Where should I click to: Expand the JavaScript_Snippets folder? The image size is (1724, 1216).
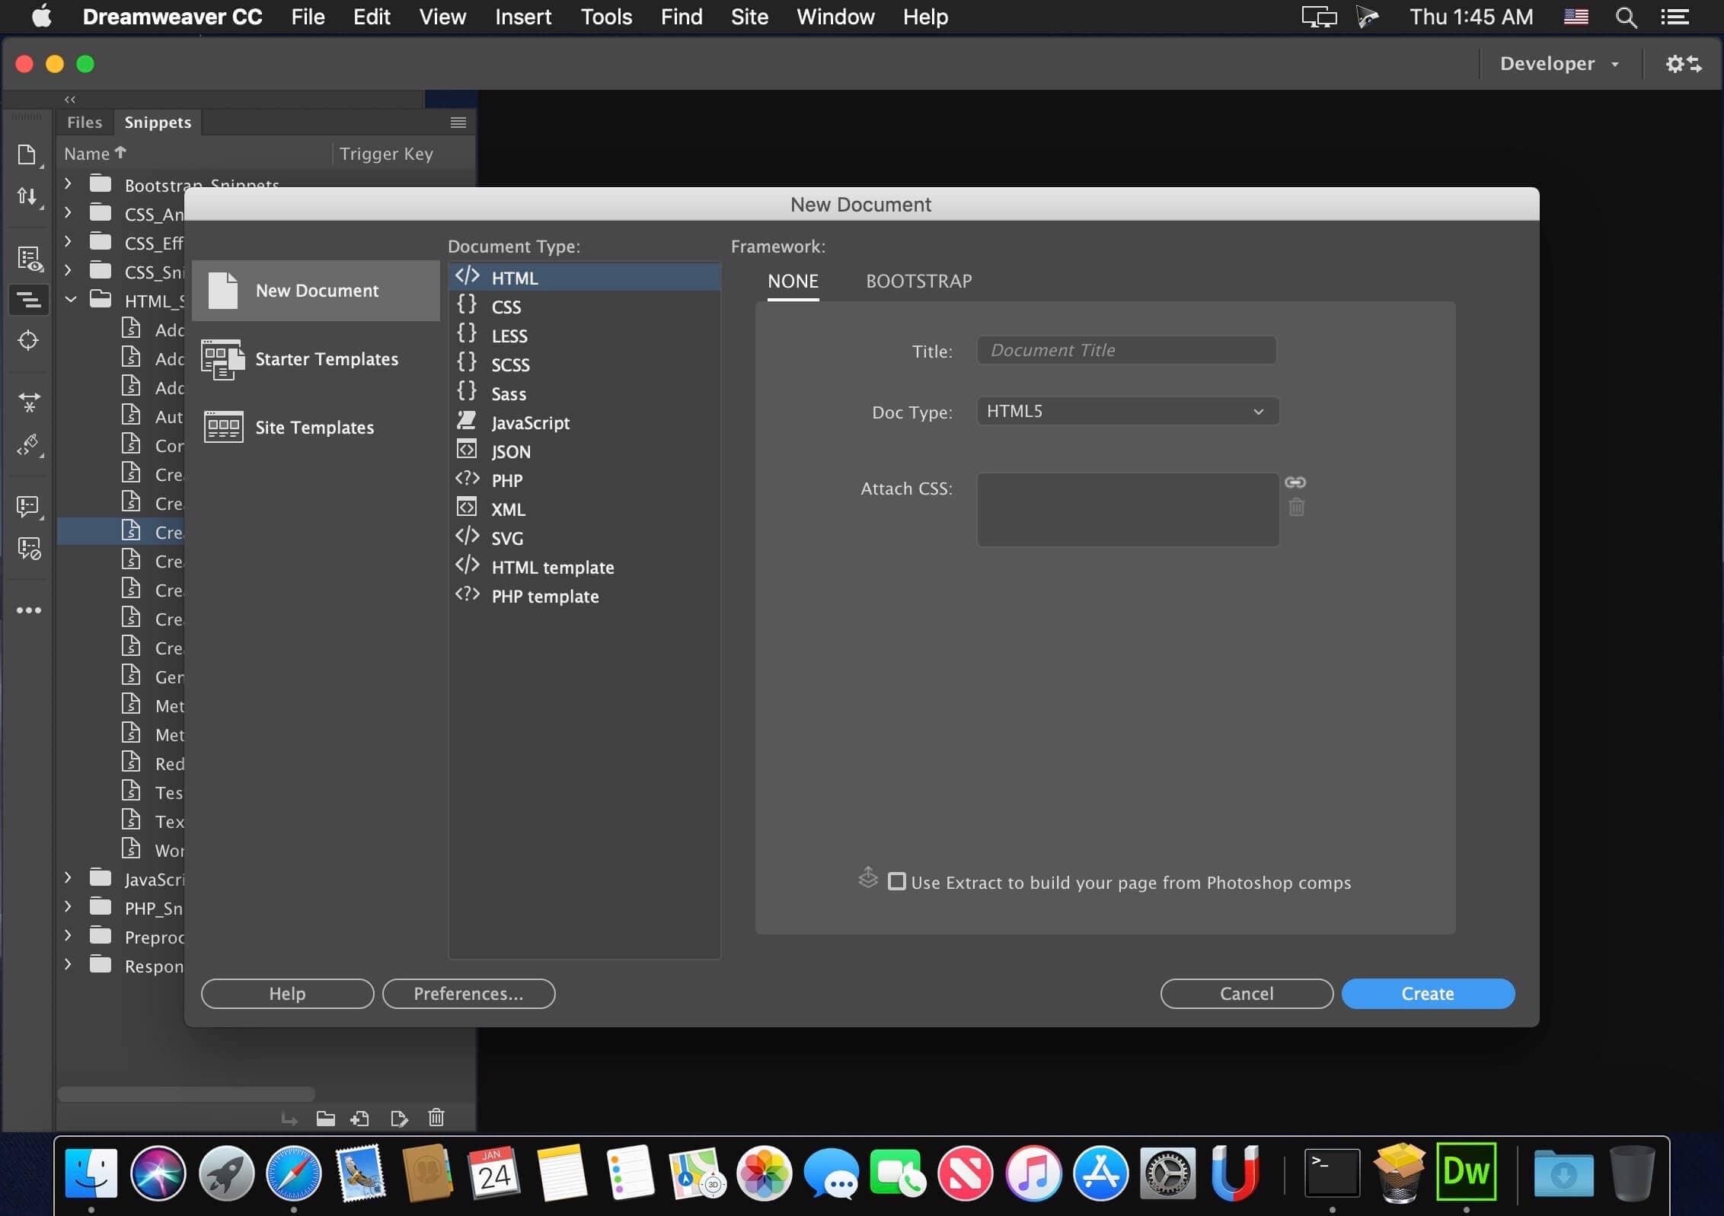67,878
